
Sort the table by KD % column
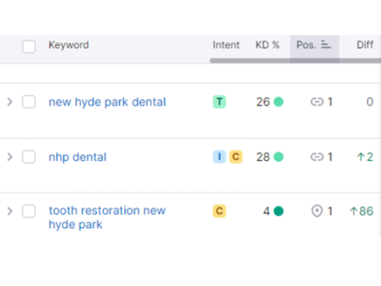coord(267,45)
